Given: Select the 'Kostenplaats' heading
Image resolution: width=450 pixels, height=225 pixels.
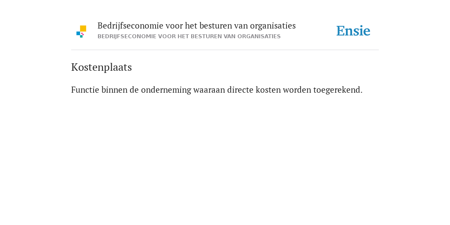Looking at the screenshot, I should click(102, 67).
